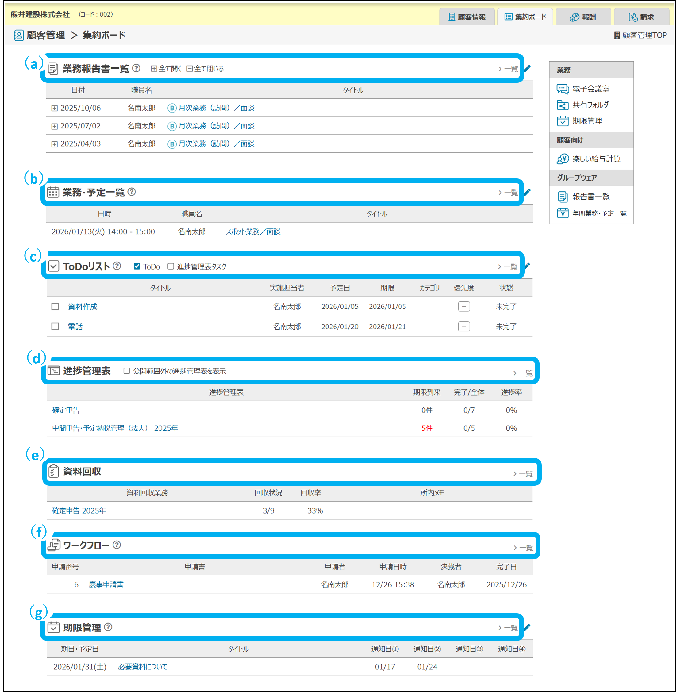
Task: Open 楽しい給与計算 sidebar item
Action: pos(596,159)
